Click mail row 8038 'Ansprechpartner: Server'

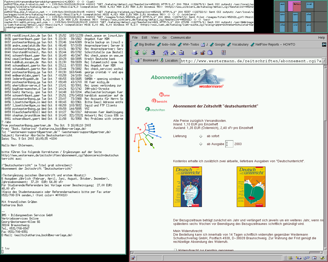coord(64,46)
